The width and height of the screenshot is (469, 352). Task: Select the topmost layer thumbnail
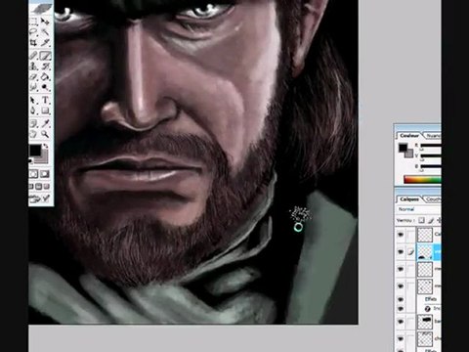(x=425, y=235)
